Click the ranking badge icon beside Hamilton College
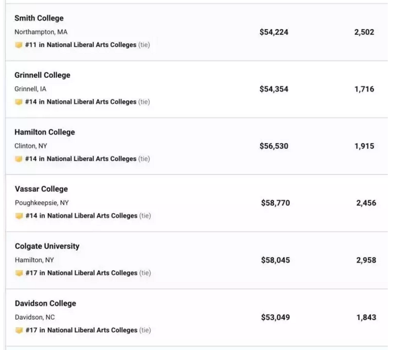The height and width of the screenshot is (350, 393). coord(19,159)
